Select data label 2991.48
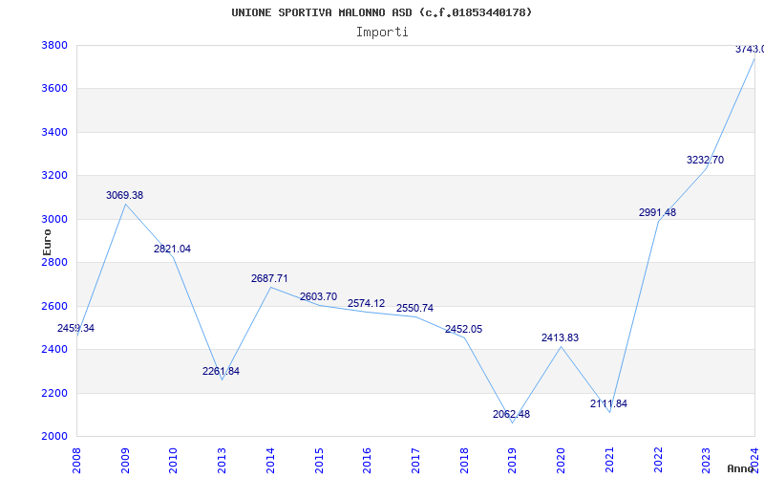 tap(657, 212)
